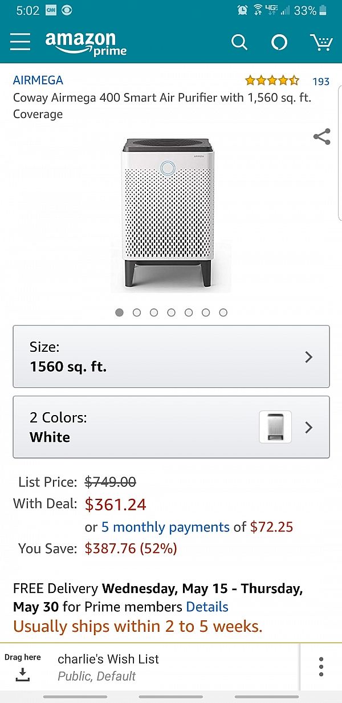
Task: Open wish list three-dot options menu
Action: 321,667
